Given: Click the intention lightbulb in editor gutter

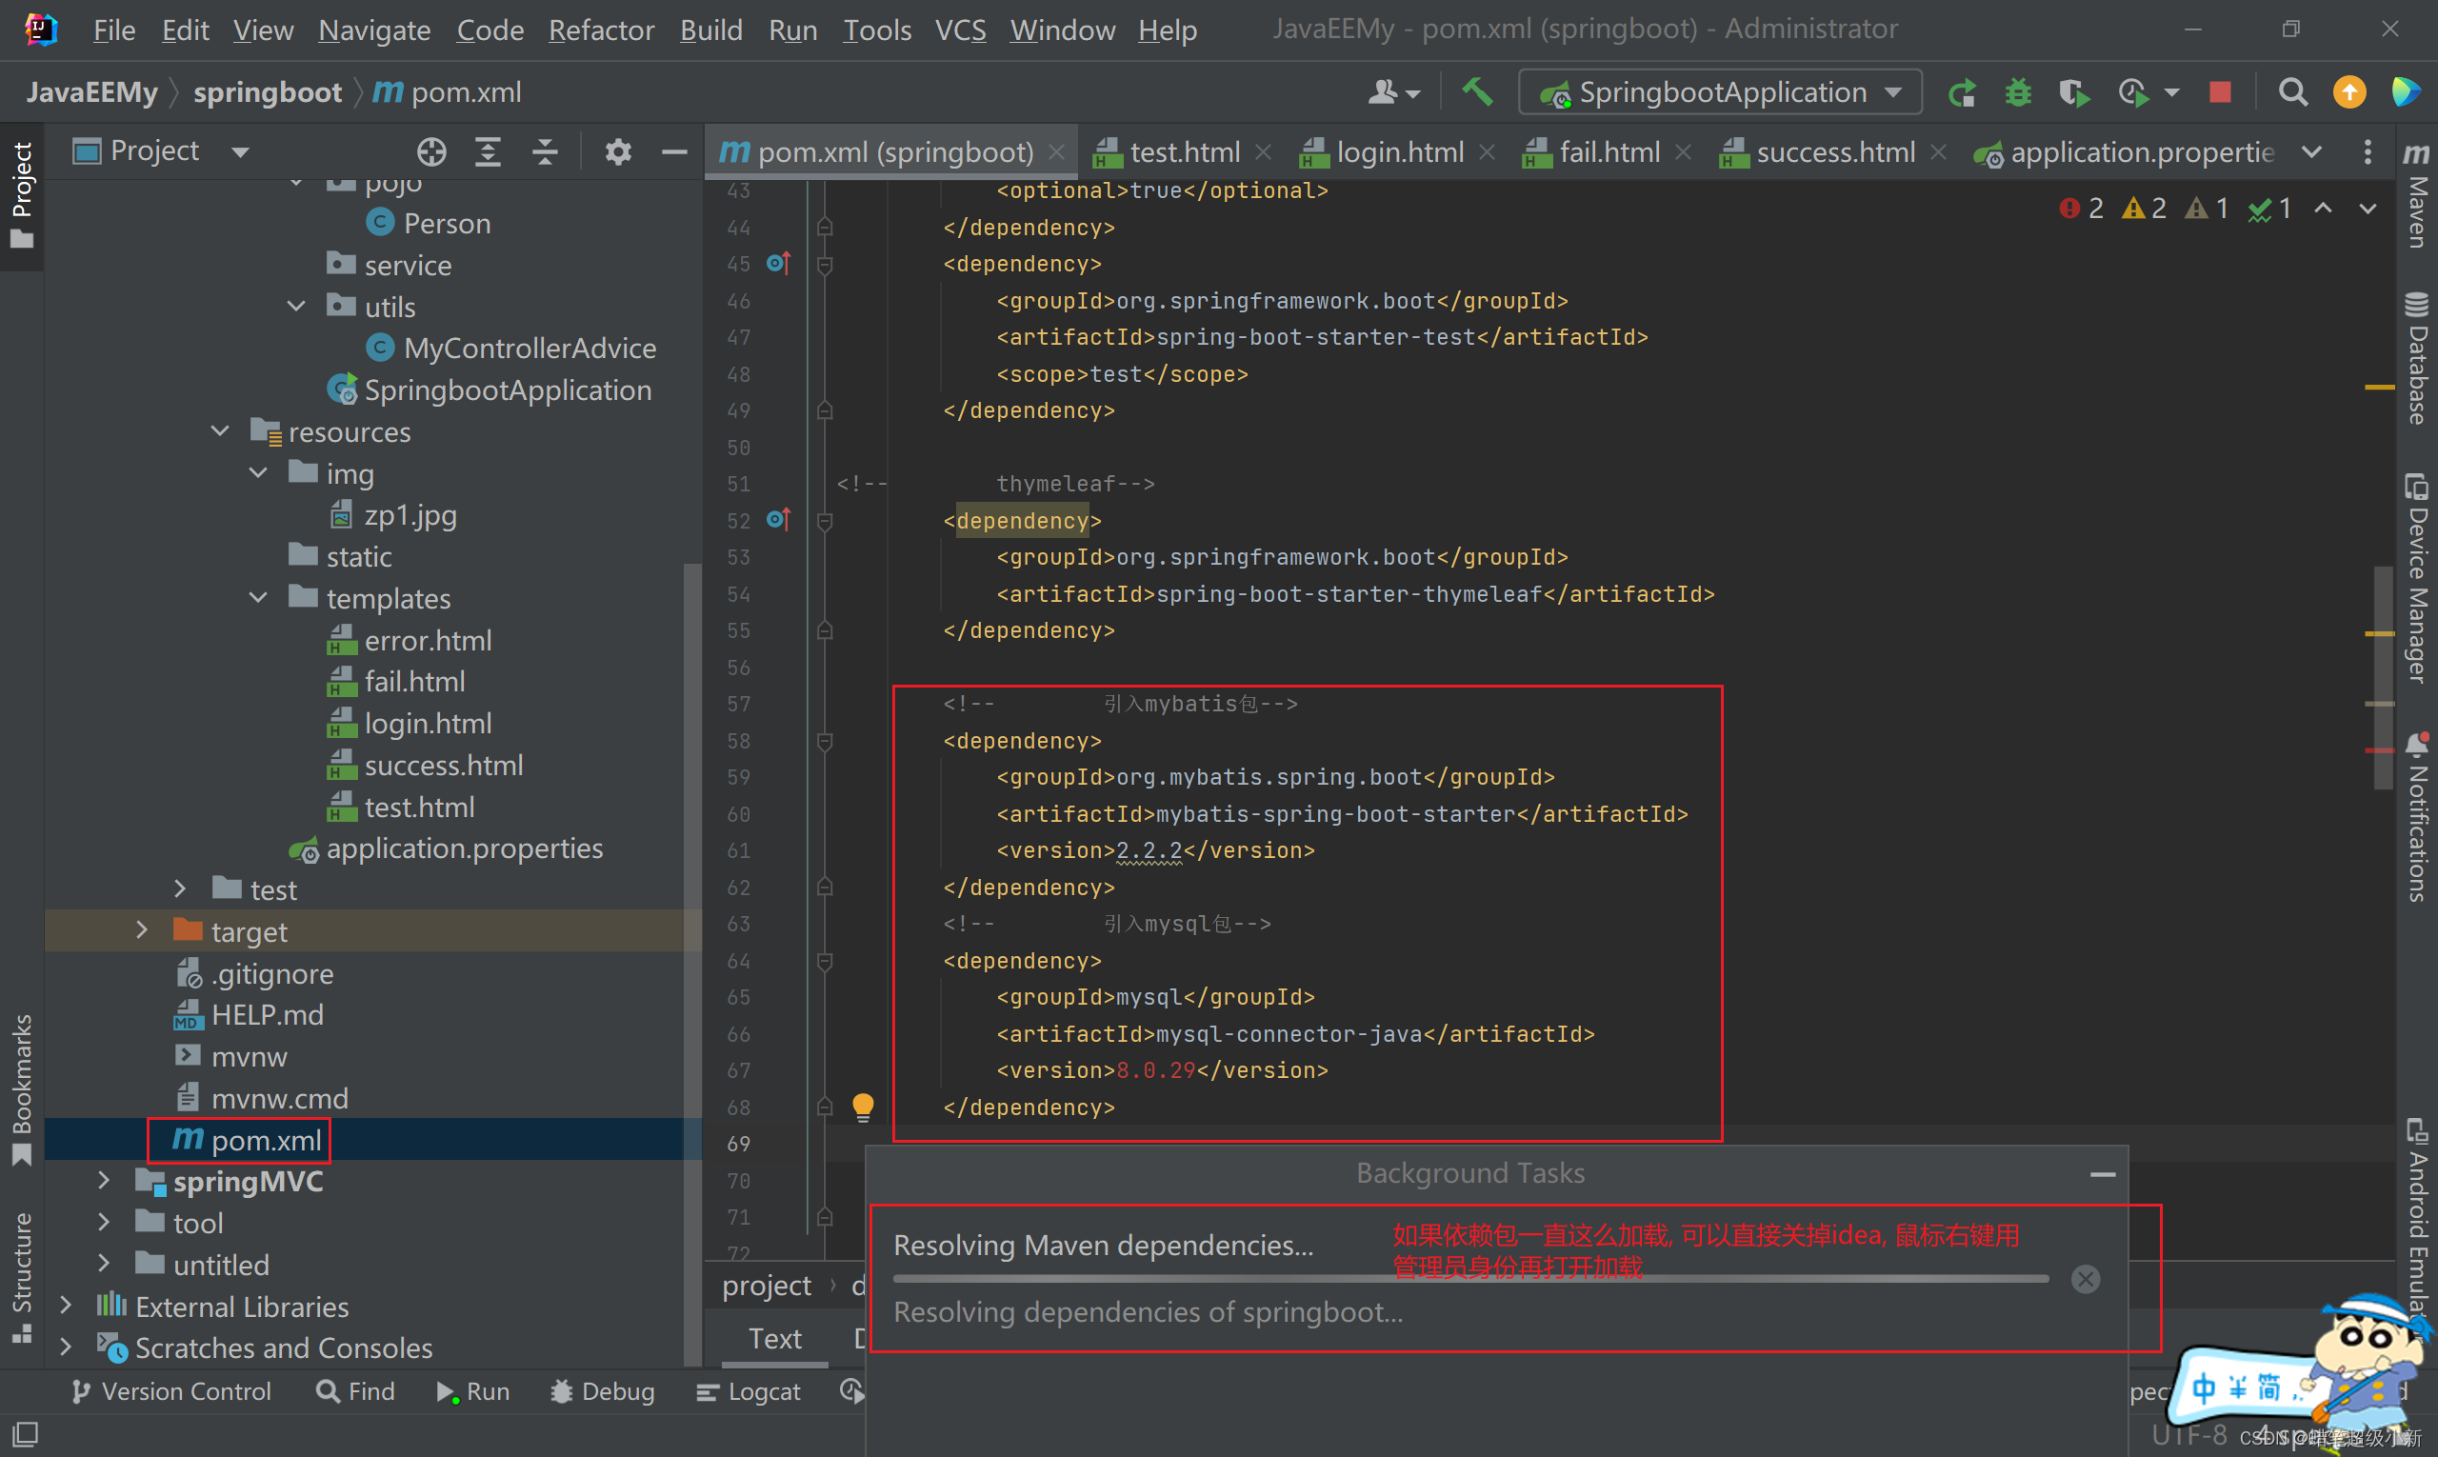Looking at the screenshot, I should [862, 1107].
